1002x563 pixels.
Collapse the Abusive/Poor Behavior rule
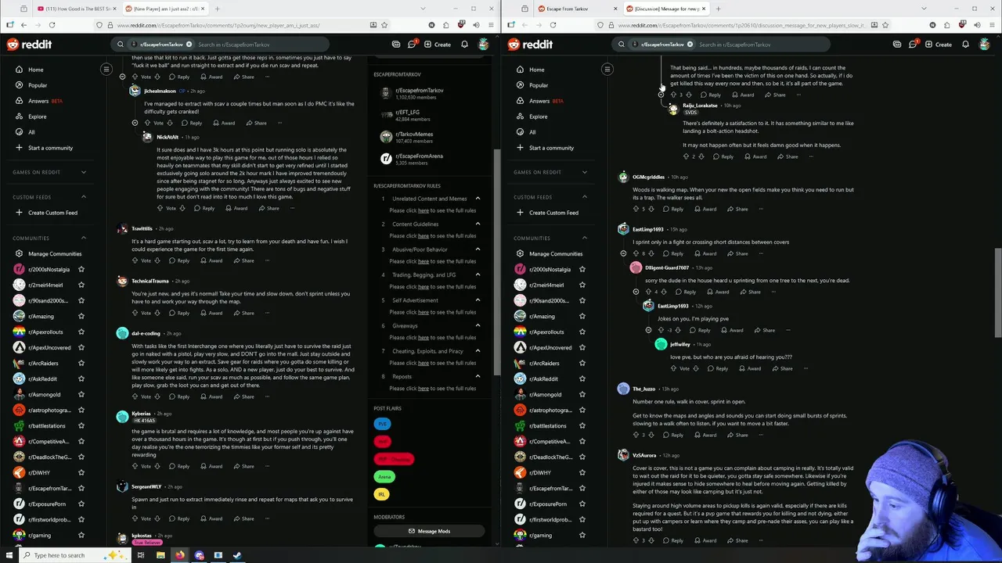(x=478, y=249)
